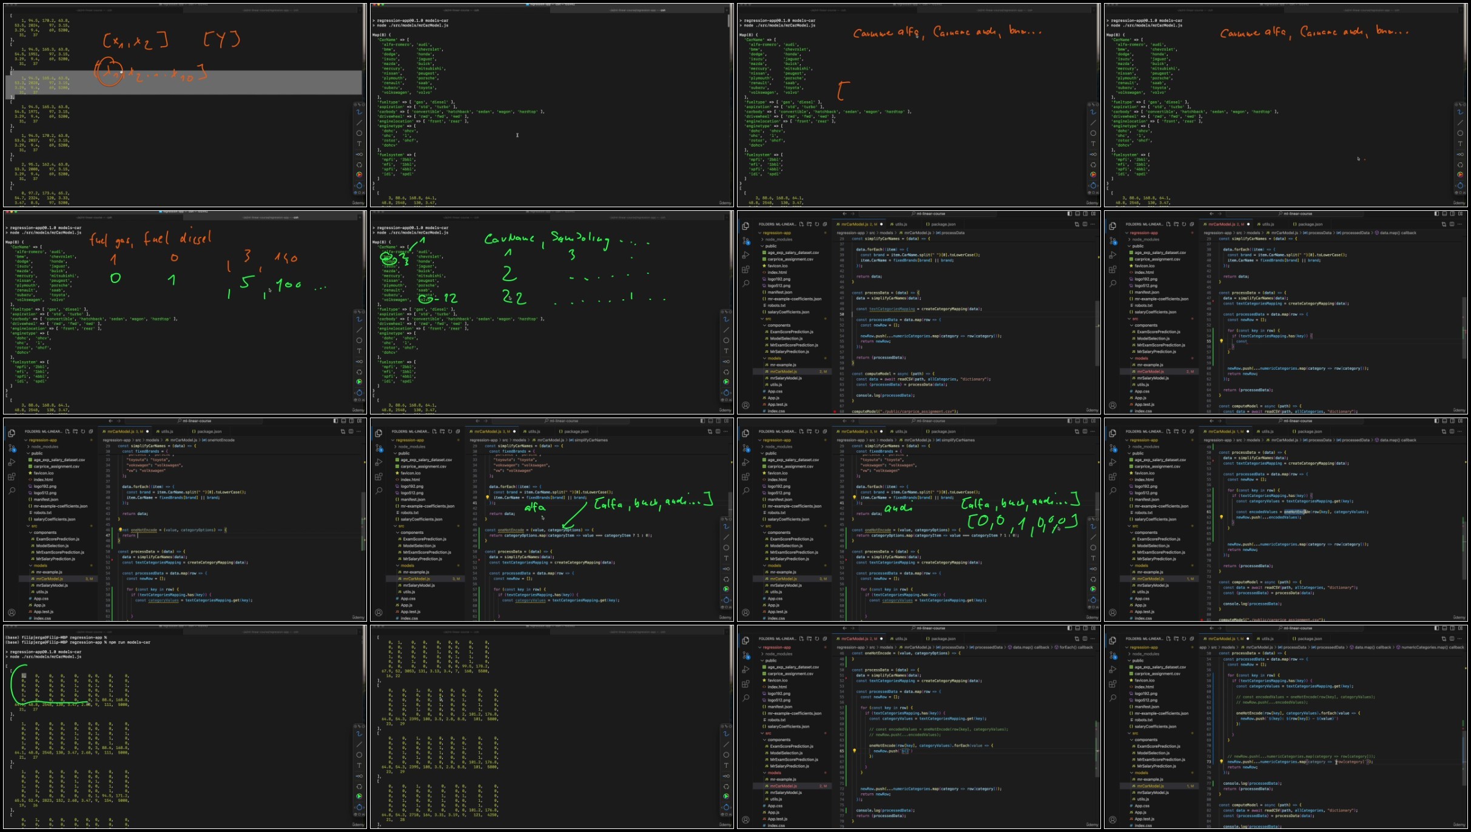Select circle shape tool in row 1, frame 3
1471x832 pixels.
tap(1093, 133)
